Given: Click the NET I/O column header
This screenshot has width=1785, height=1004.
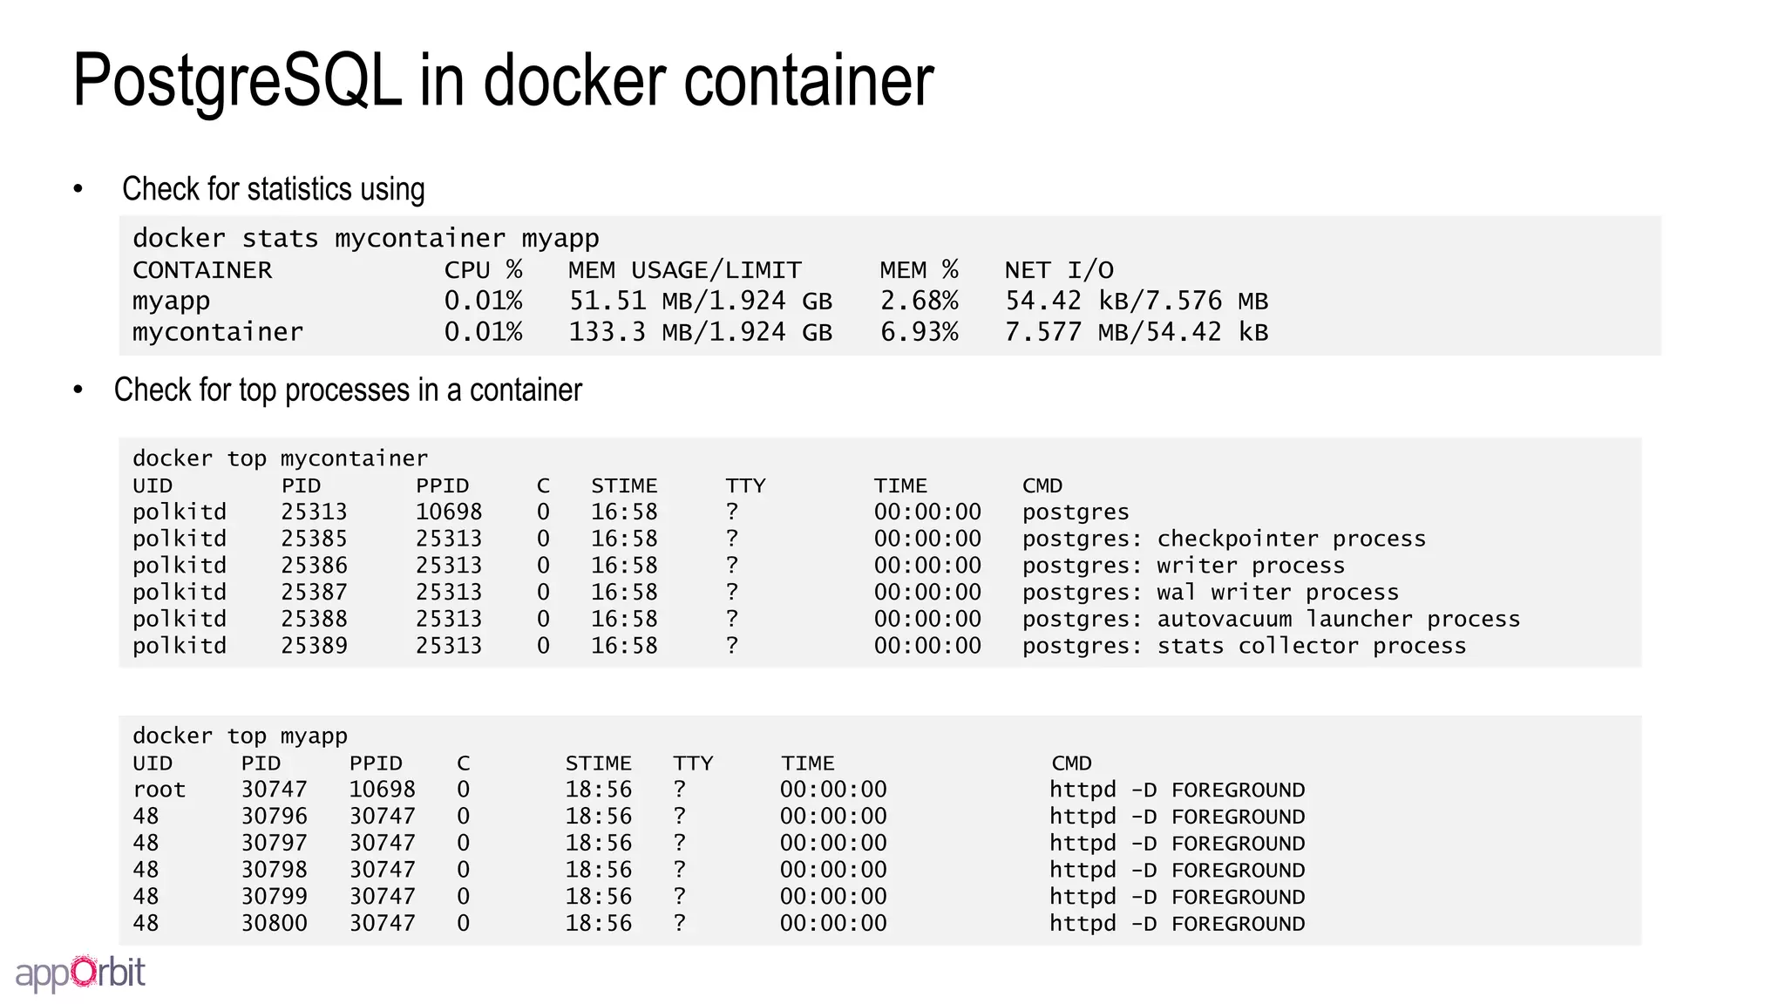Looking at the screenshot, I should (x=1058, y=269).
